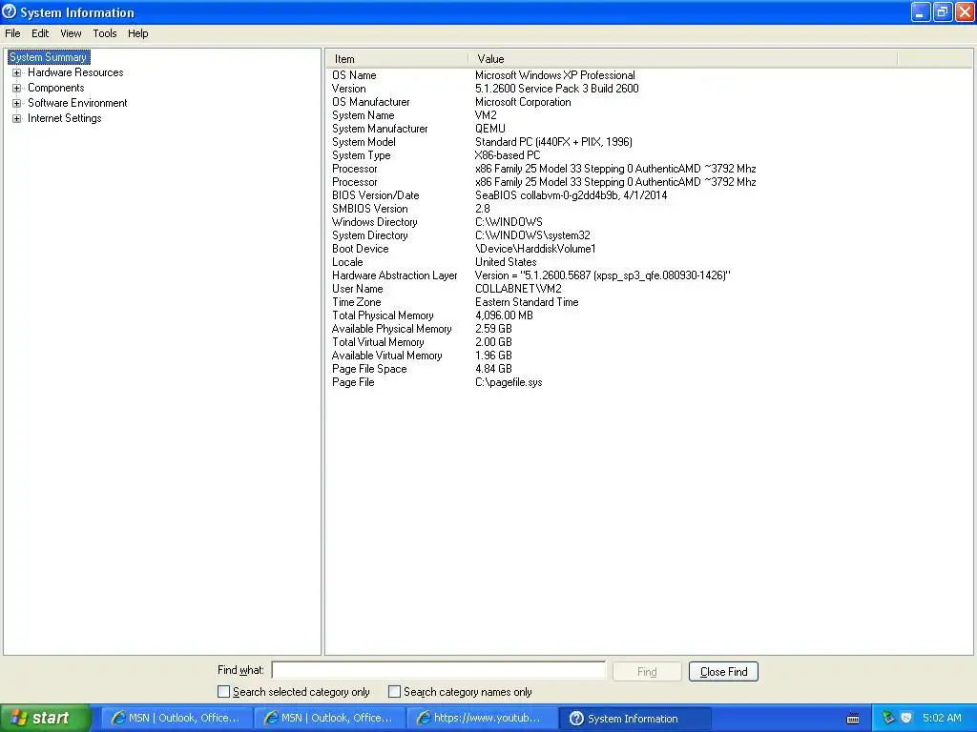Open the View menu

pyautogui.click(x=71, y=33)
